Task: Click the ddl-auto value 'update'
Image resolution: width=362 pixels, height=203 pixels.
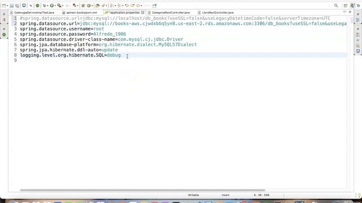Action: pyautogui.click(x=110, y=50)
